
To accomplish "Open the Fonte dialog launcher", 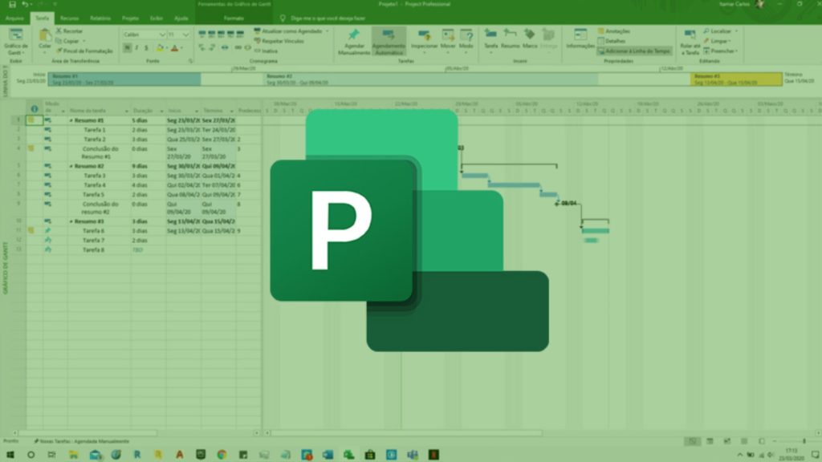I will pos(190,61).
